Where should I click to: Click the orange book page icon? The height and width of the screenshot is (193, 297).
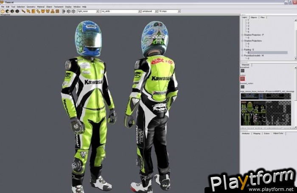coord(34,11)
